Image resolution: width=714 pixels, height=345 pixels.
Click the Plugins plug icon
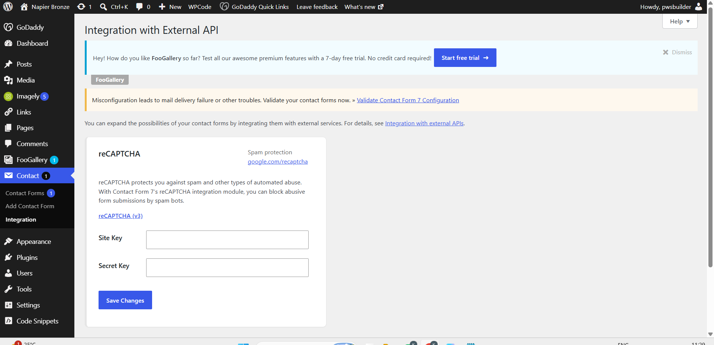pyautogui.click(x=8, y=257)
